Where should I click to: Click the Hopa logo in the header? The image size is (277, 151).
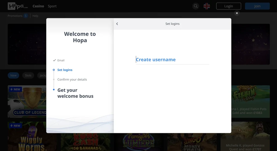[x=18, y=6]
